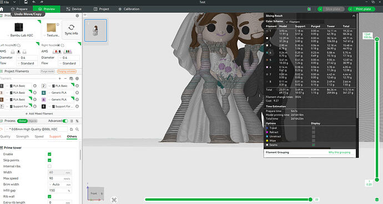Screen dimensions: 383x204
Task: Toggle the Advanced settings switch
Action: point(65,121)
